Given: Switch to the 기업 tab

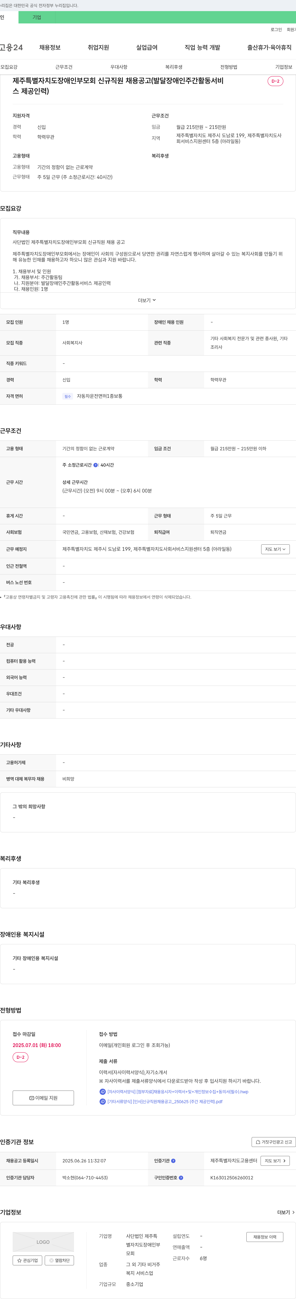Looking at the screenshot, I should (x=37, y=17).
